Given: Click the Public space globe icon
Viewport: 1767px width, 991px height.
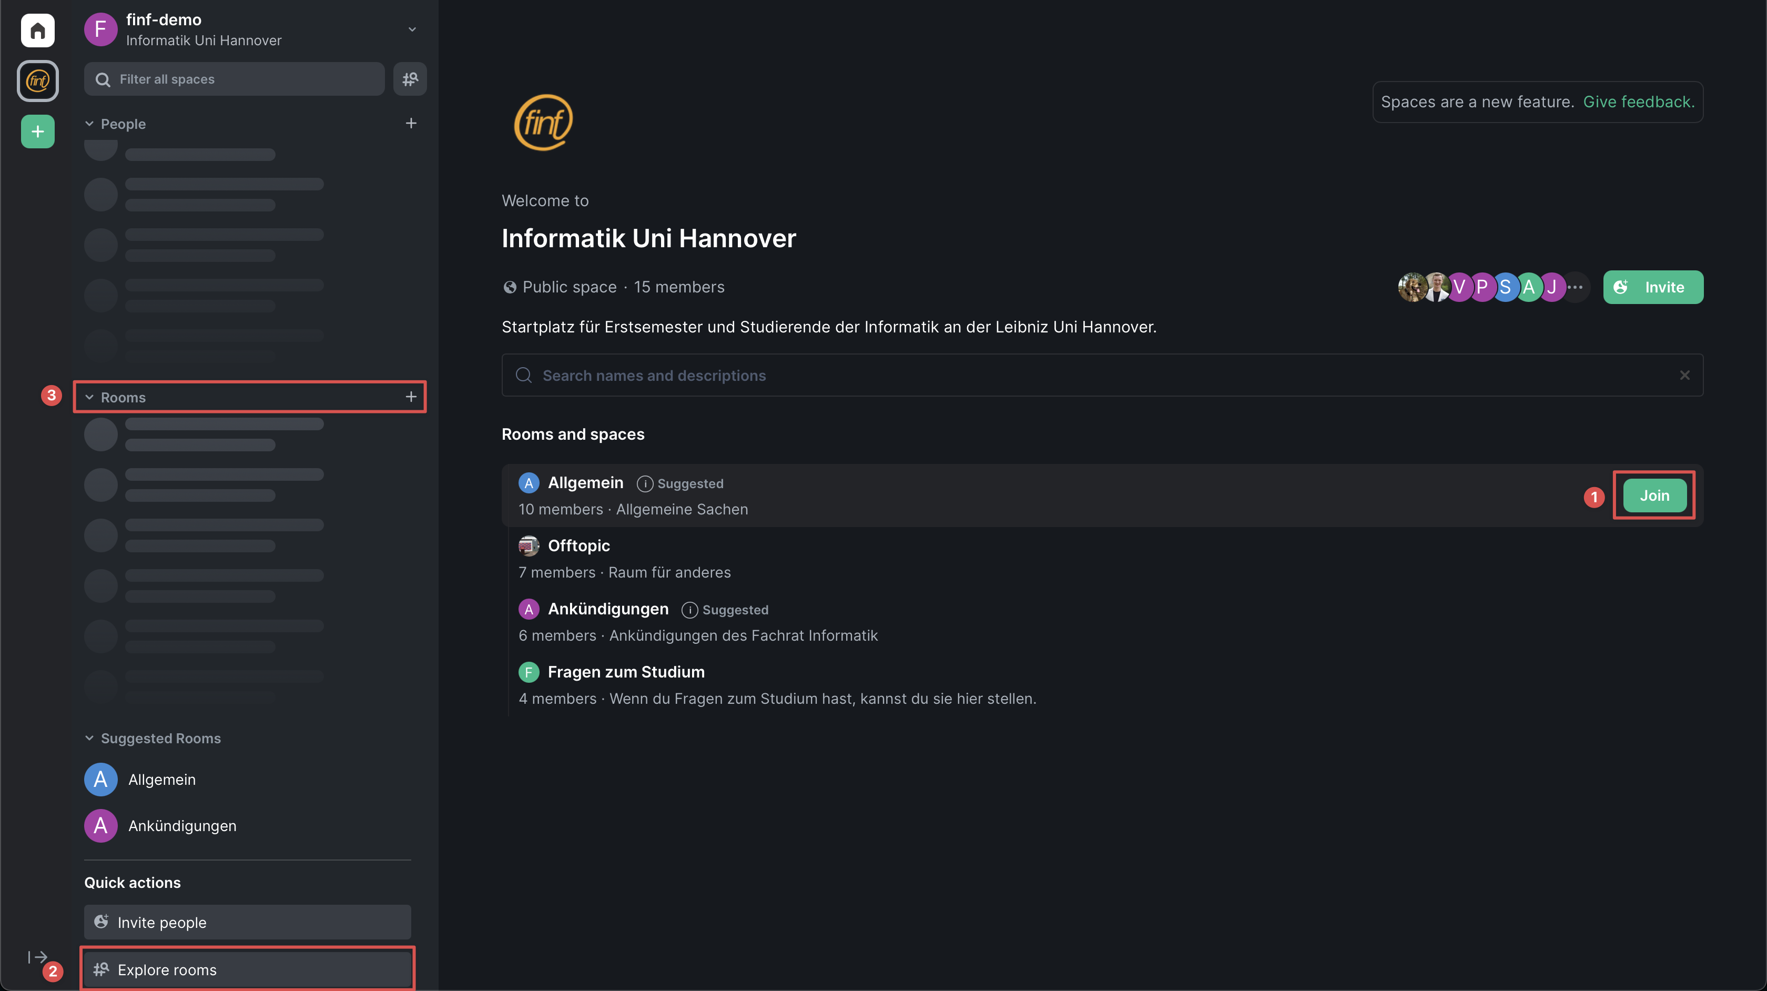Looking at the screenshot, I should pos(510,287).
